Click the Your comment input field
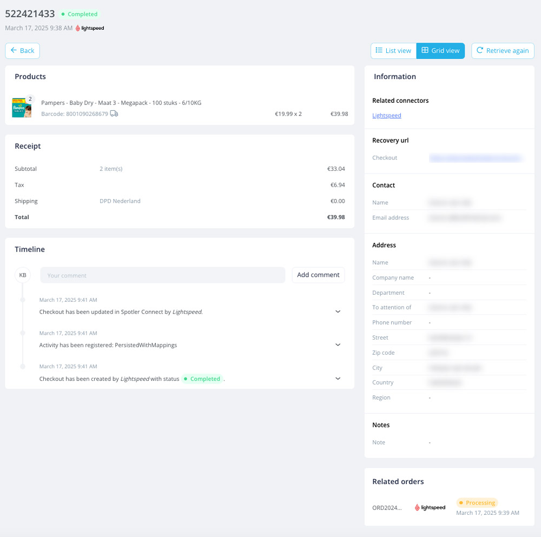The height and width of the screenshot is (537, 541). coord(162,275)
